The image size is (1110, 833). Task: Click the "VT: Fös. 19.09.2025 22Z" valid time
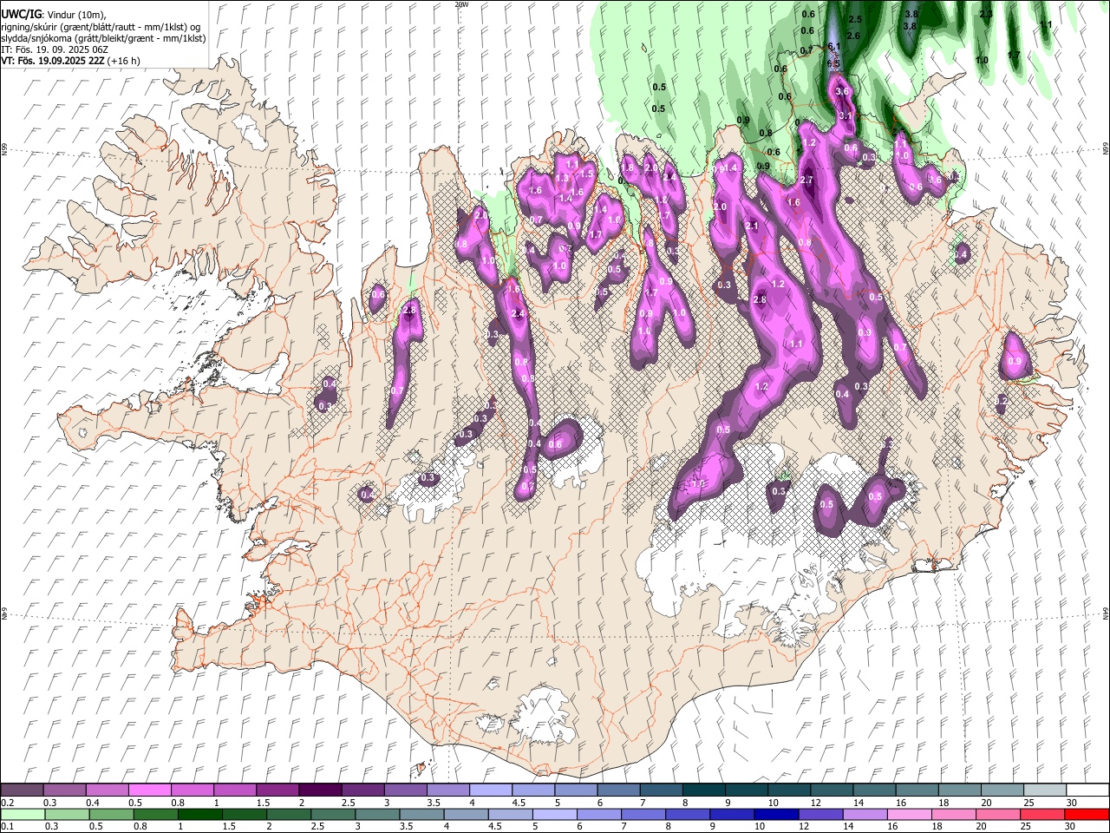pos(51,61)
